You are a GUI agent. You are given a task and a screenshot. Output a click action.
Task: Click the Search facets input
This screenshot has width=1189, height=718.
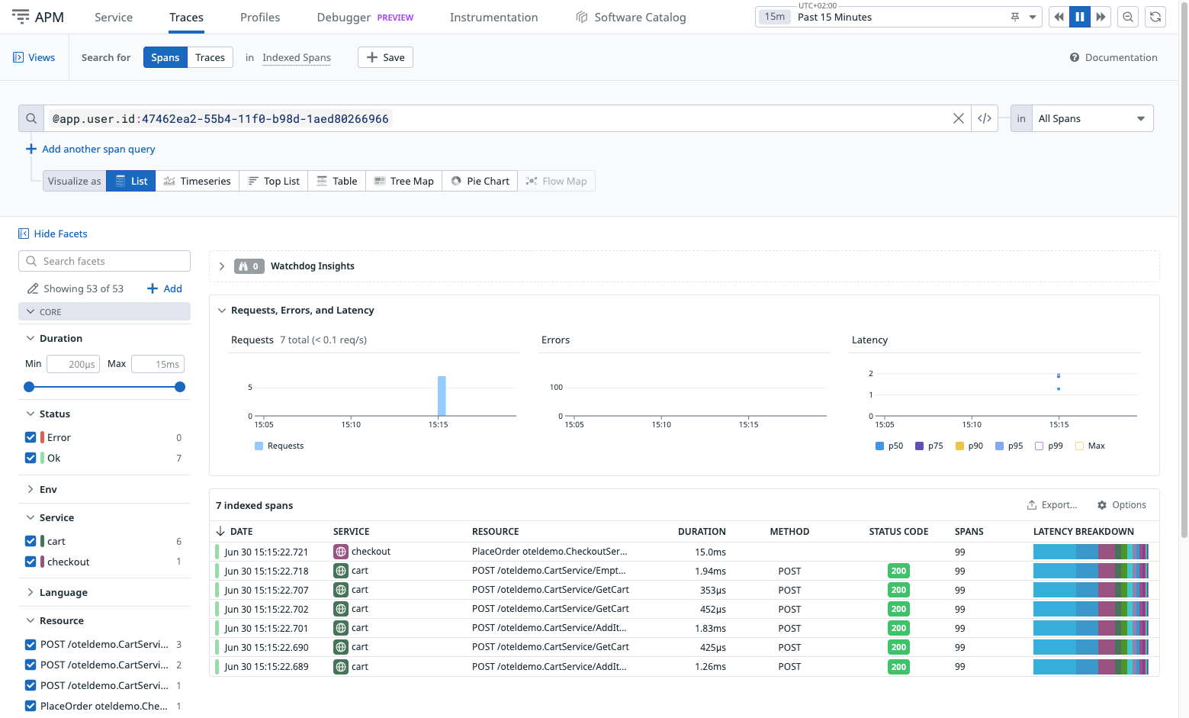104,261
